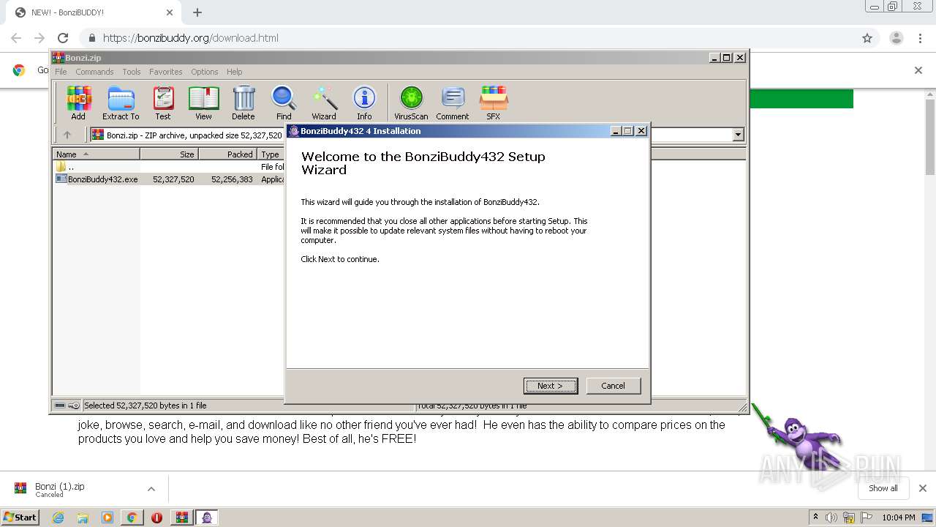The image size is (936, 527).
Task: Run VirusScan on the archive
Action: pos(411,102)
